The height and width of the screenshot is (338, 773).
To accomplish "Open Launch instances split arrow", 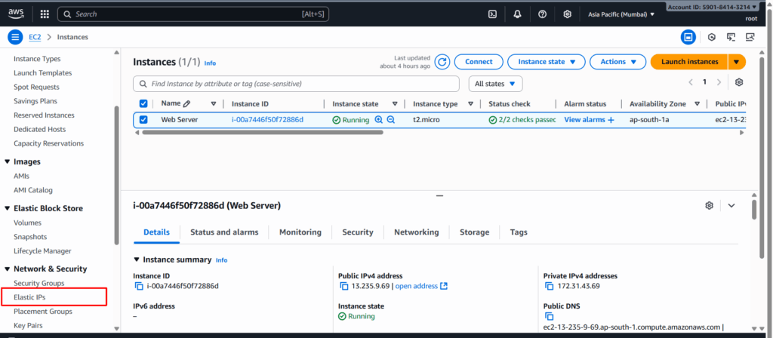I will [737, 62].
